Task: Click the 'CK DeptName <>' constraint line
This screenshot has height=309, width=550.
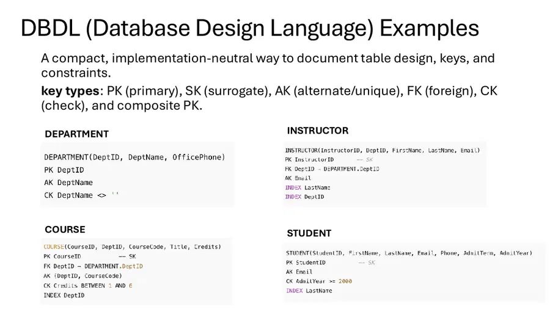Action: (x=81, y=195)
